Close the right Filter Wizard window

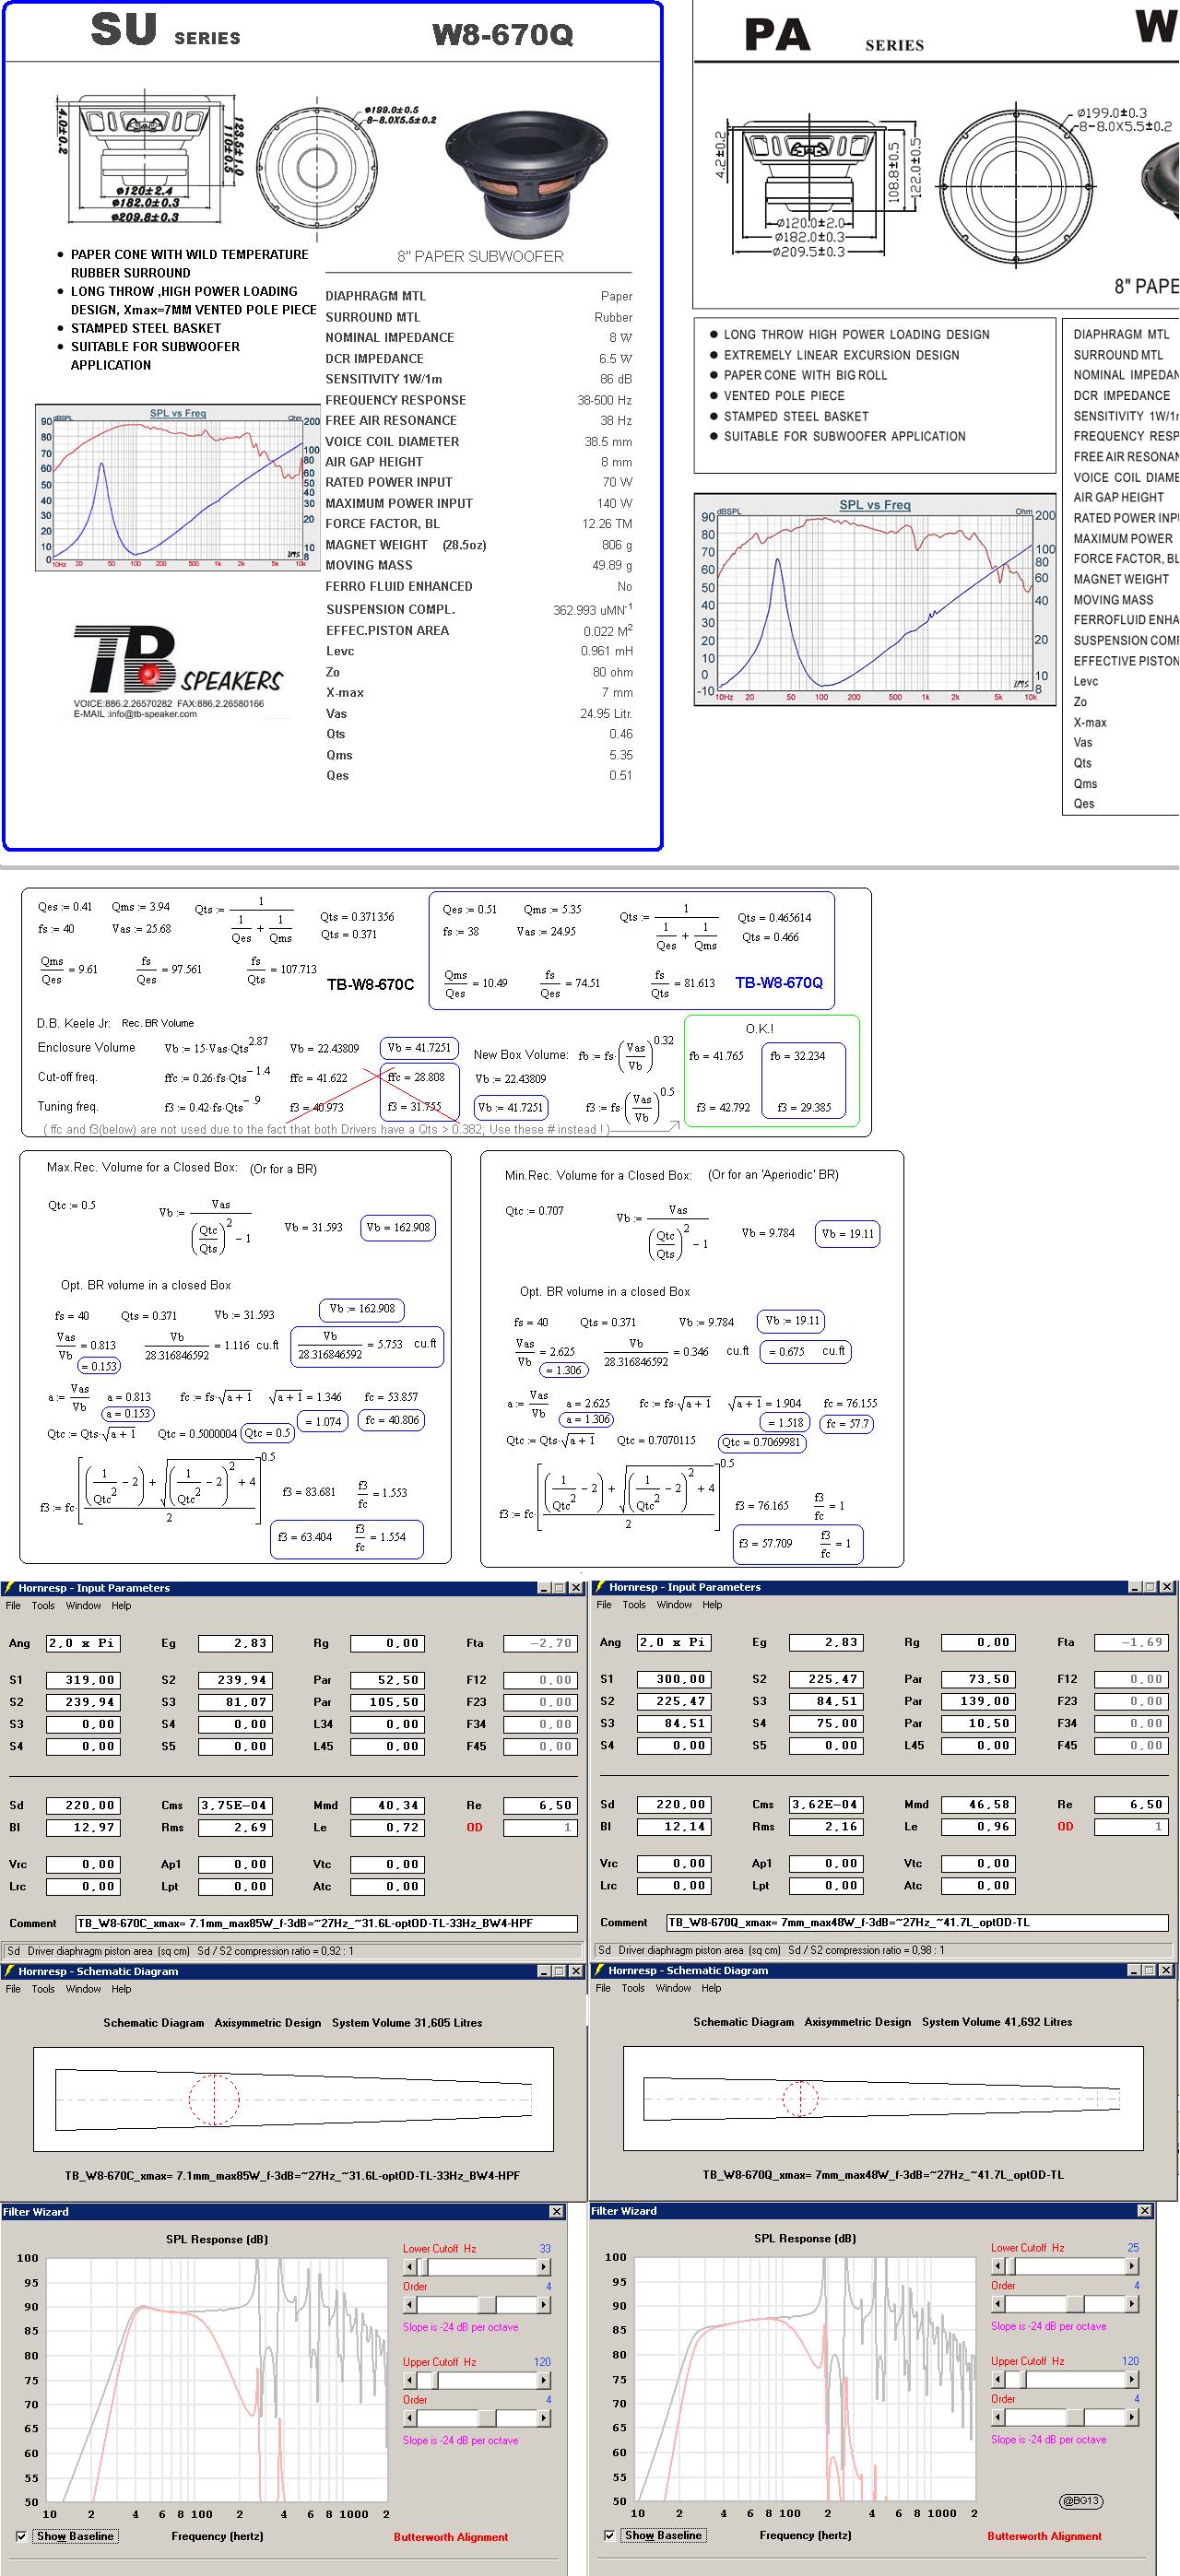click(1144, 2210)
